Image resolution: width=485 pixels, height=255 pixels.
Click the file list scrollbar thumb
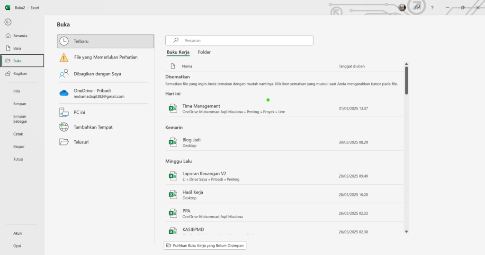pyautogui.click(x=406, y=81)
